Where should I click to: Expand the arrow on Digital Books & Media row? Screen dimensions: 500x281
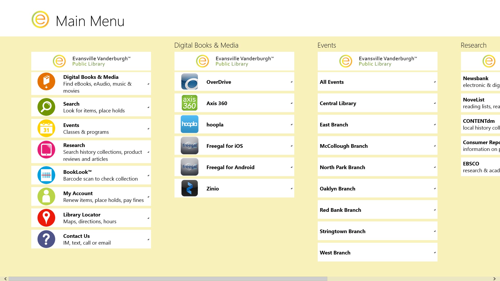click(148, 84)
